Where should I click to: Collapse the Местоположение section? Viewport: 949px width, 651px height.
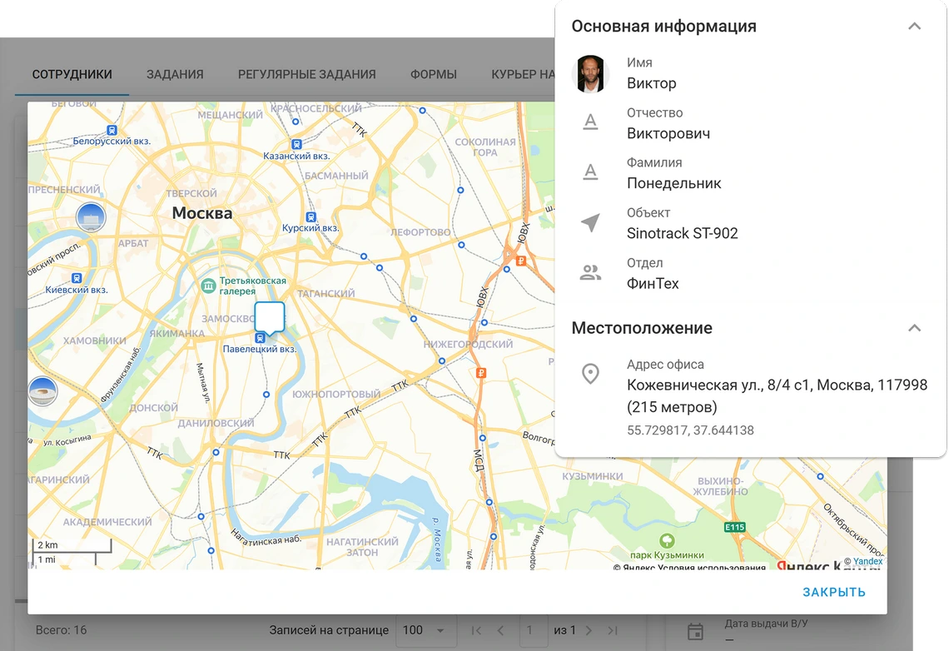914,327
